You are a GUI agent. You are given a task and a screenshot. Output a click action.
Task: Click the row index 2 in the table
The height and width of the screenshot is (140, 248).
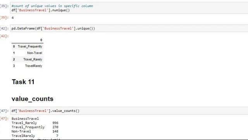click(x=14, y=59)
